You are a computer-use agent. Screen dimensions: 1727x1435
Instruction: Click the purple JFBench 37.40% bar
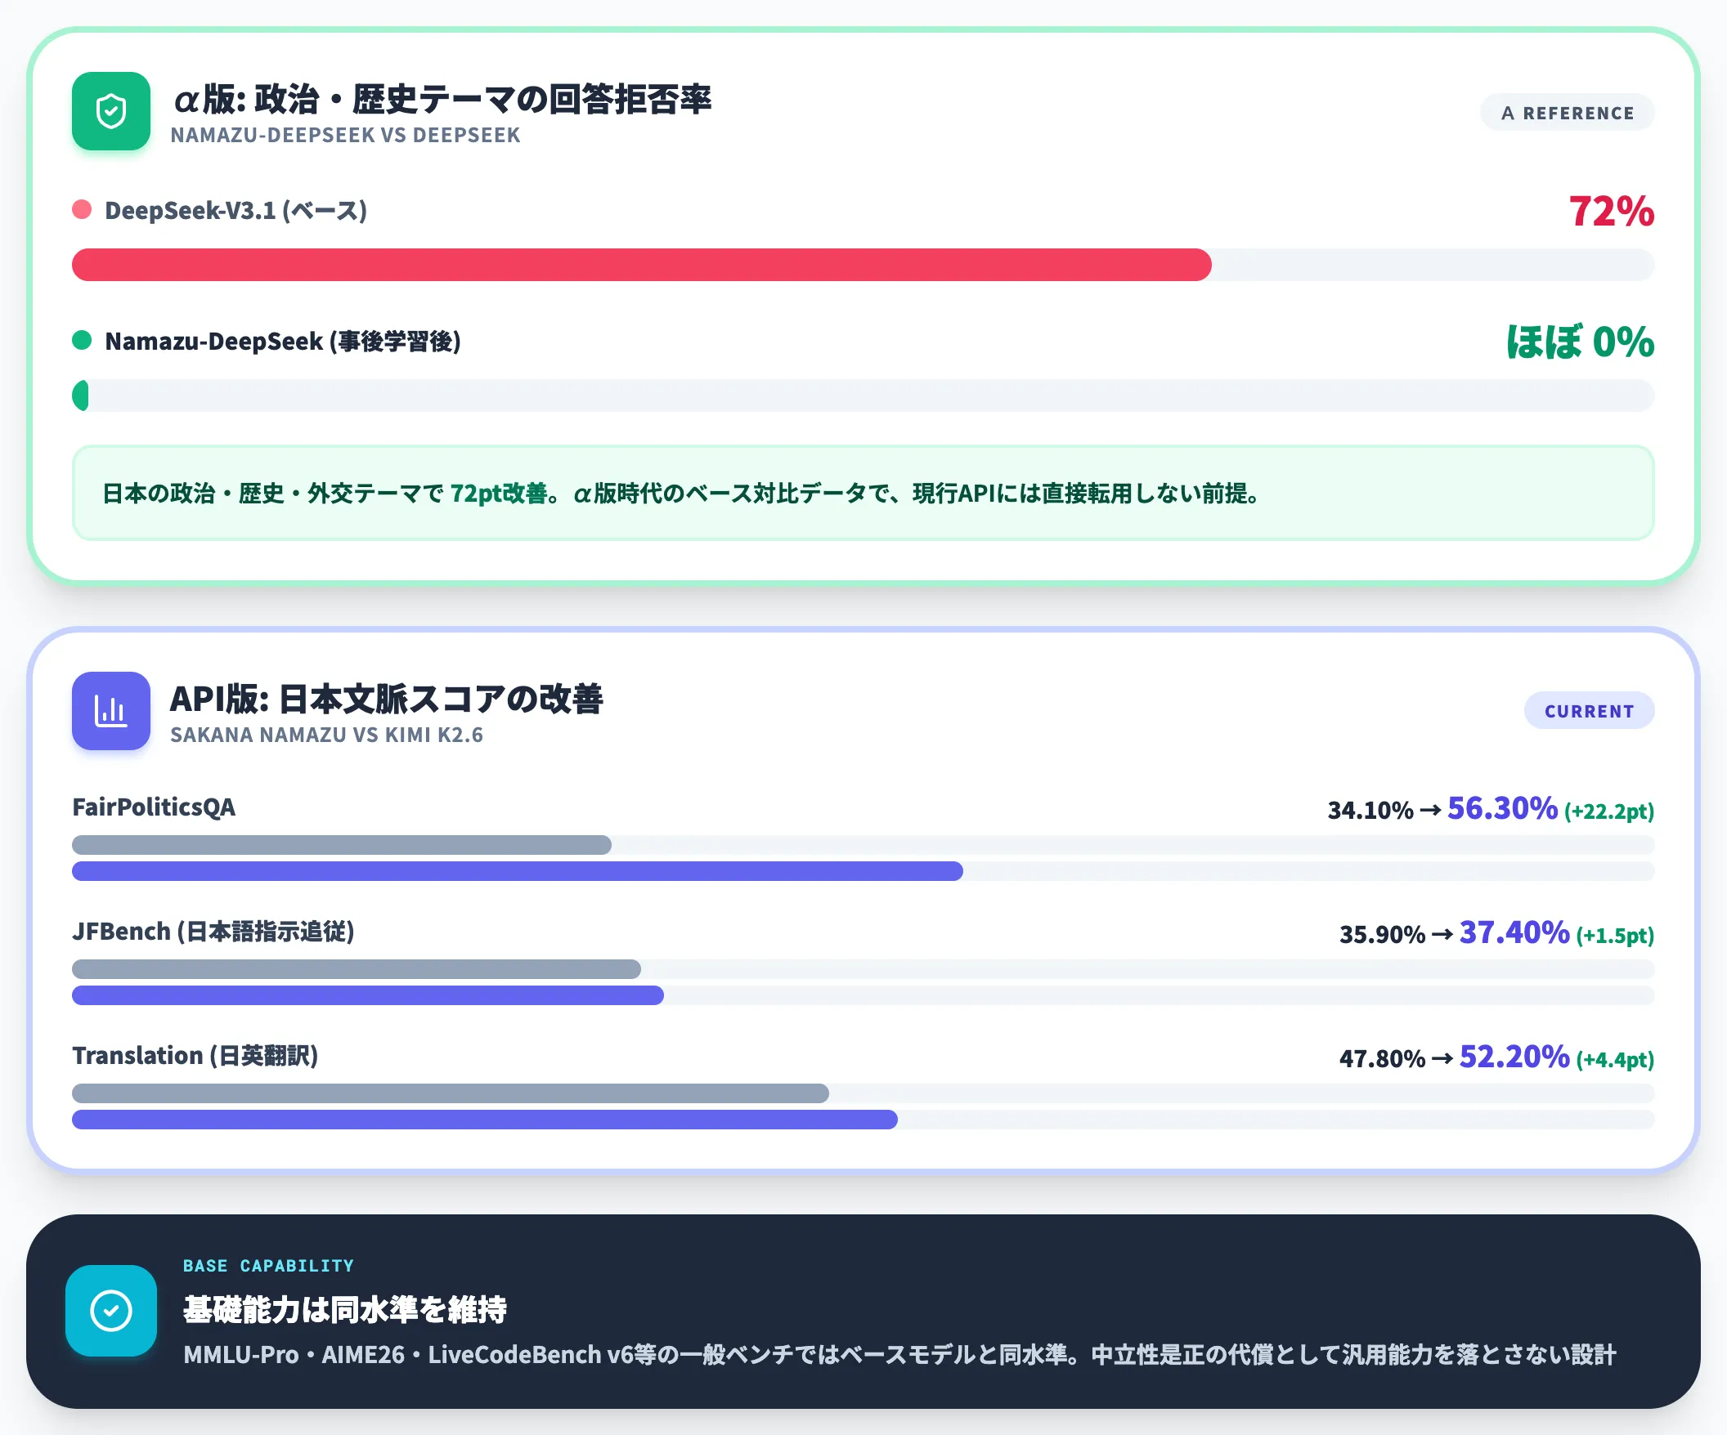click(x=368, y=995)
